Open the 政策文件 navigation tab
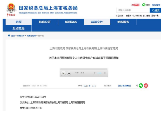 tap(97, 22)
